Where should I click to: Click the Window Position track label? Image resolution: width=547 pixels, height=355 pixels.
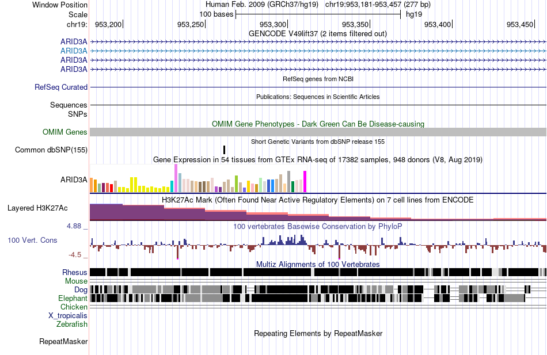60,5
